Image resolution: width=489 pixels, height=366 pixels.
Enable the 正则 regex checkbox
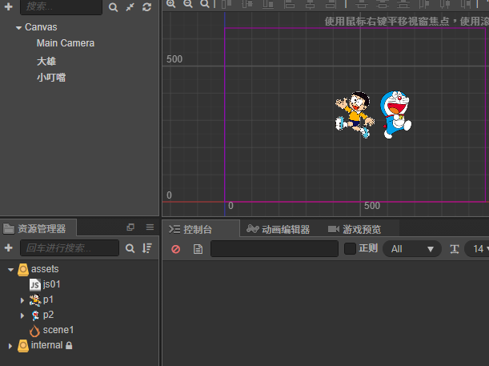[x=350, y=249]
